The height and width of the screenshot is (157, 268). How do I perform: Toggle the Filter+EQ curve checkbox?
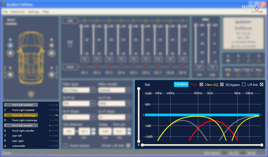click(222, 85)
